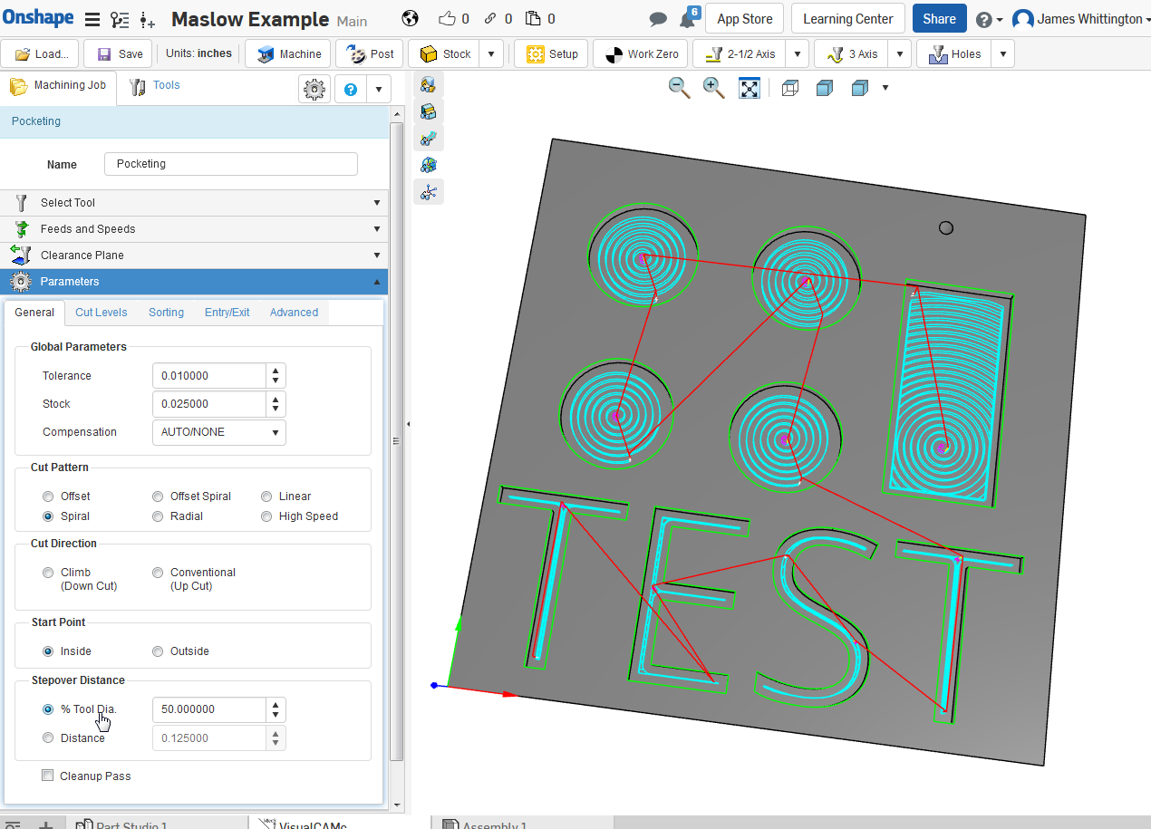1151x829 pixels.
Task: Click the copies count icon
Action: tap(534, 18)
